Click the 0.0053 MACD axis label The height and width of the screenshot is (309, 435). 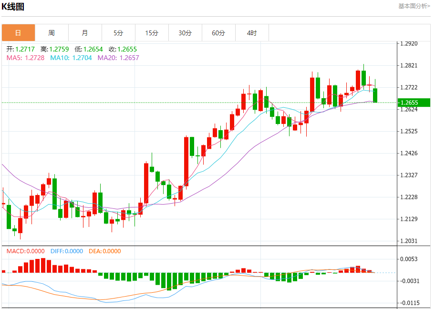(409, 259)
